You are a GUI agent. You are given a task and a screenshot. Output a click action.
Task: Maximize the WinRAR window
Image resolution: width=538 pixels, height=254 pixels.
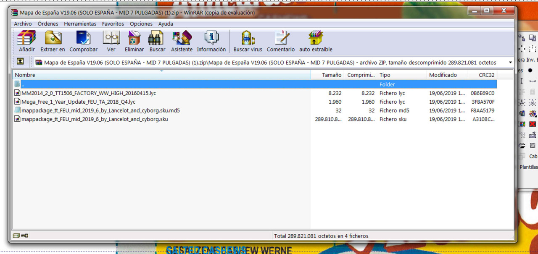486,10
